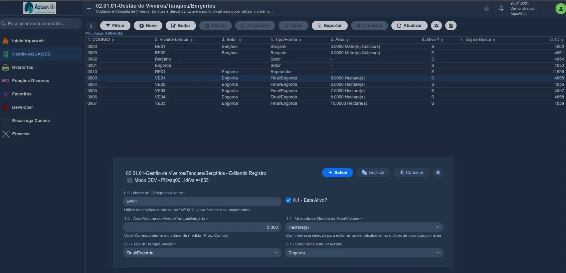Click the Relatórios printer icon

tap(6, 68)
